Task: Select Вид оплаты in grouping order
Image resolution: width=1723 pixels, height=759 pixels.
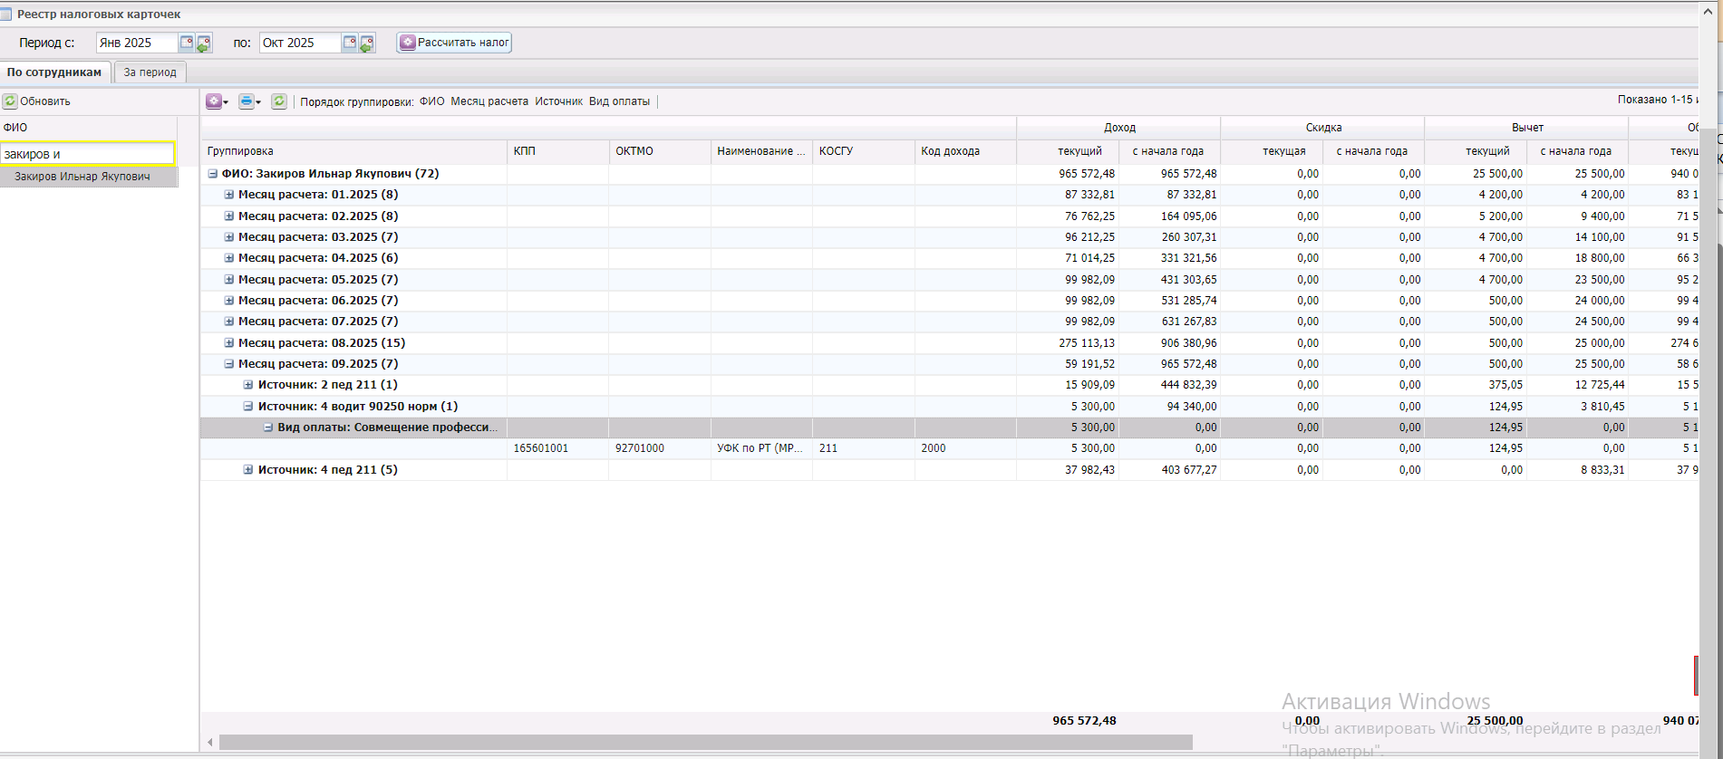Action: (x=619, y=101)
